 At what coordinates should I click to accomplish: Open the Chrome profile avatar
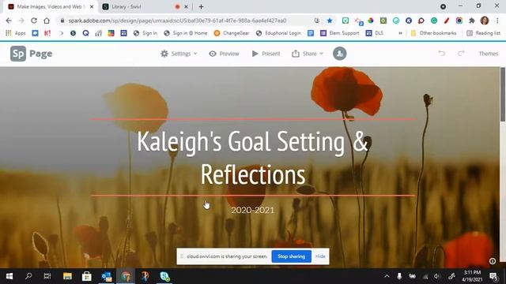click(485, 21)
